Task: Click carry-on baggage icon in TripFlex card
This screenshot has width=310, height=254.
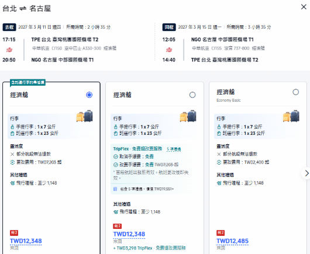Action: pyautogui.click(x=116, y=127)
